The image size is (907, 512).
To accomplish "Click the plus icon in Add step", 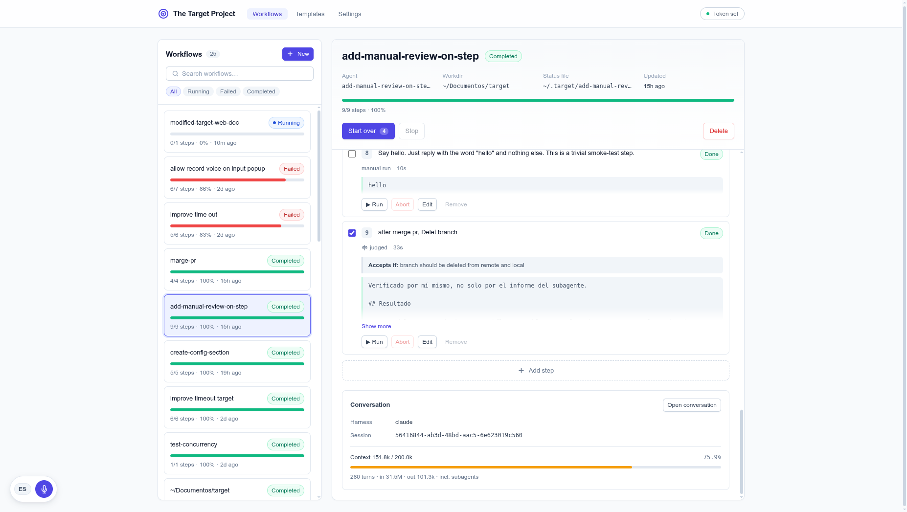I will pos(521,371).
